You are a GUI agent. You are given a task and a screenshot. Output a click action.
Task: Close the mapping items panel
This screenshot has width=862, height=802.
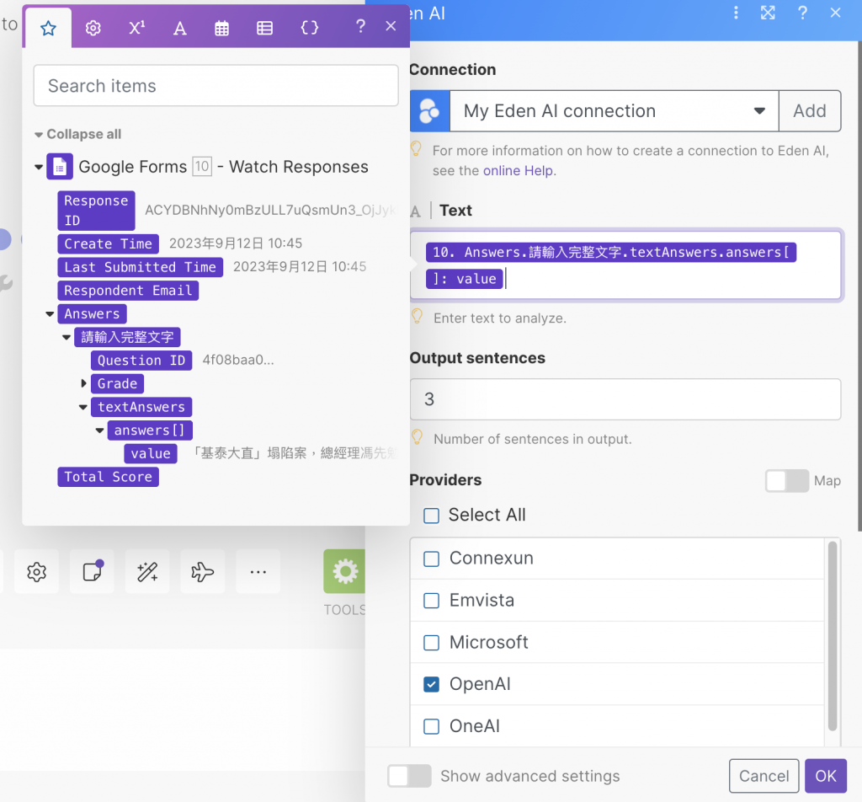(x=391, y=26)
